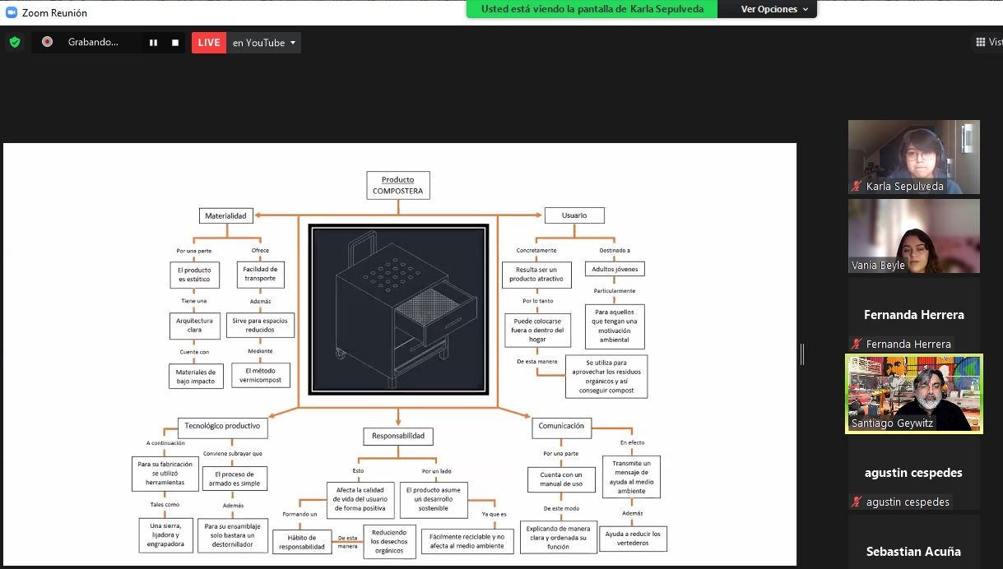The height and width of the screenshot is (569, 1003).
Task: Click agustin cespedes' muted microphone icon
Action: coord(857,502)
